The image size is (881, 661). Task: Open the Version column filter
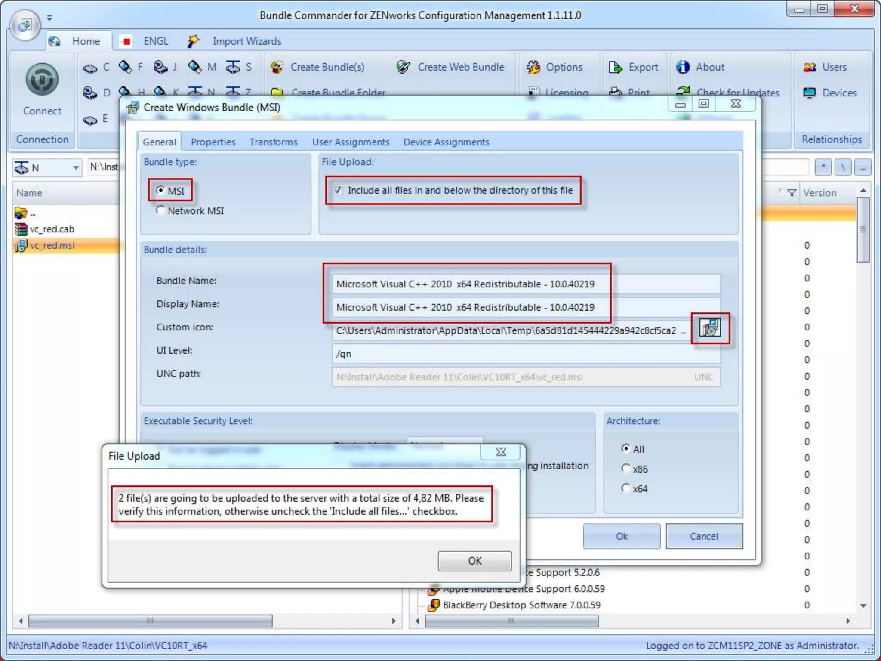(x=792, y=193)
